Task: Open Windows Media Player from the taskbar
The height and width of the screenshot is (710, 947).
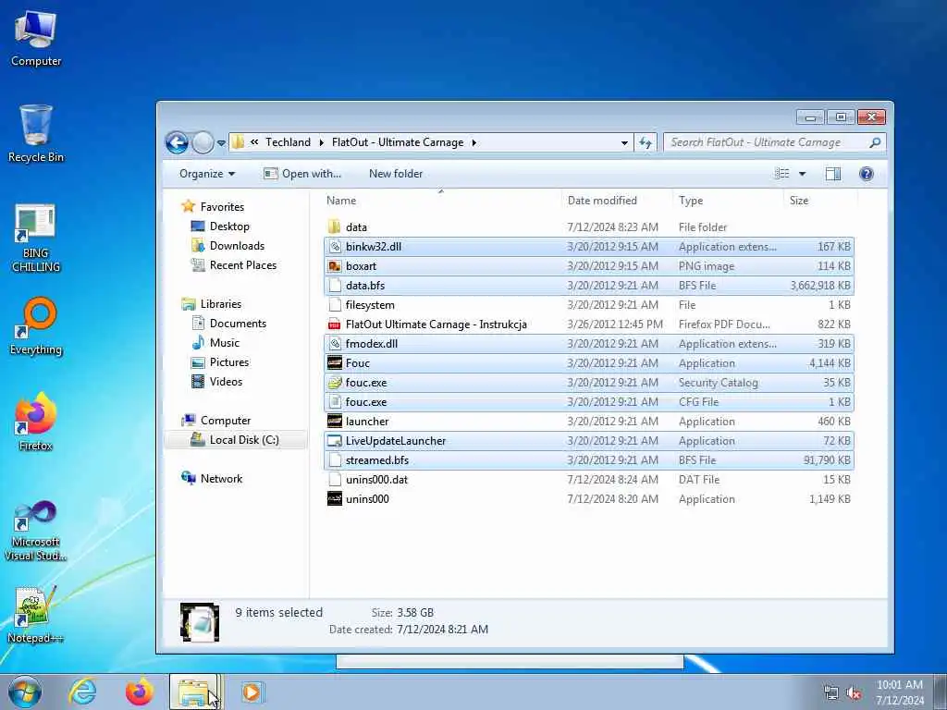Action: [252, 692]
